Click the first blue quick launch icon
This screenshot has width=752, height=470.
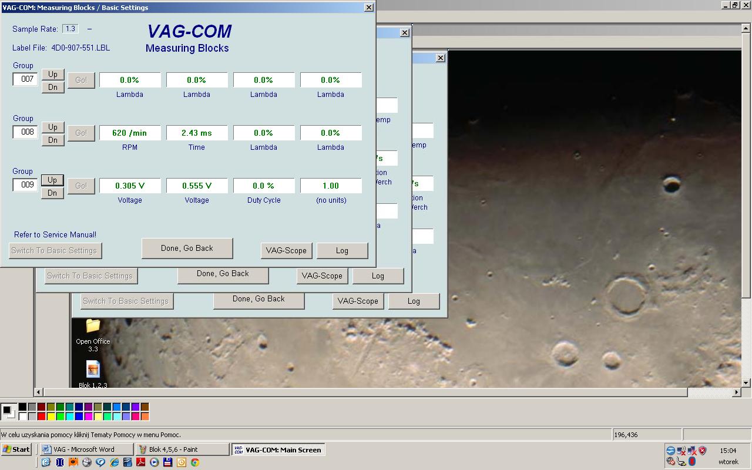(x=46, y=462)
